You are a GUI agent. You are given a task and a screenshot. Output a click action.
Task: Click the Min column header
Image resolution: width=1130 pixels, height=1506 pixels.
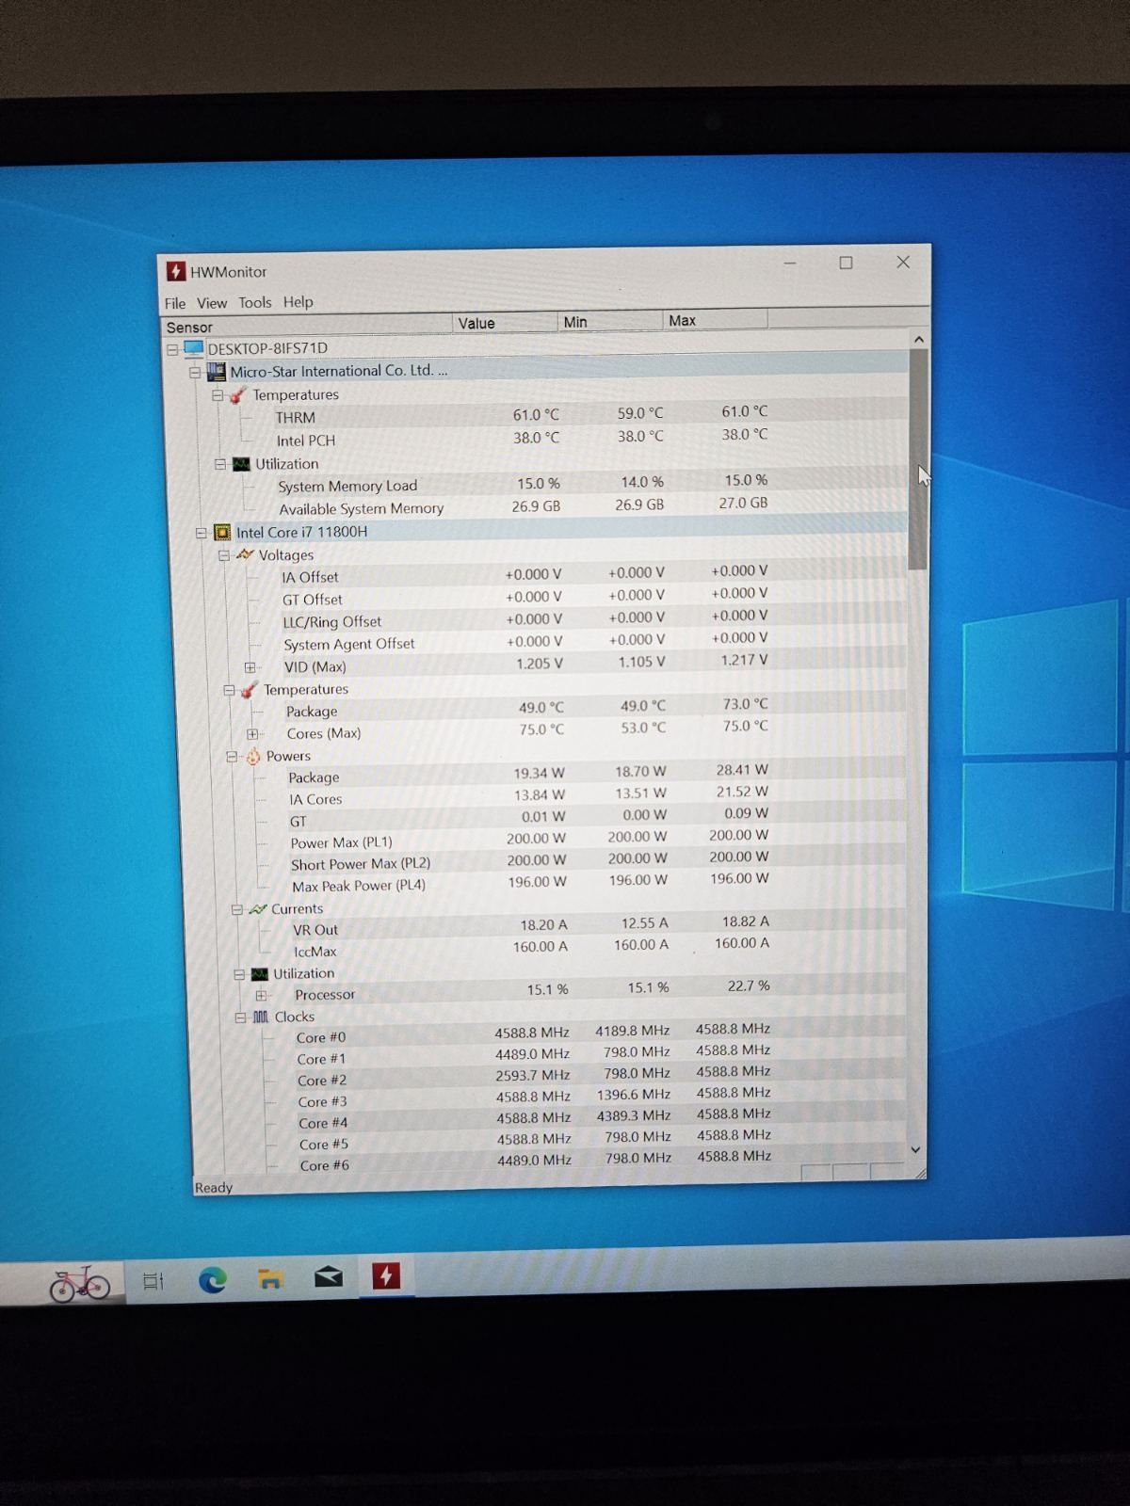click(x=611, y=321)
